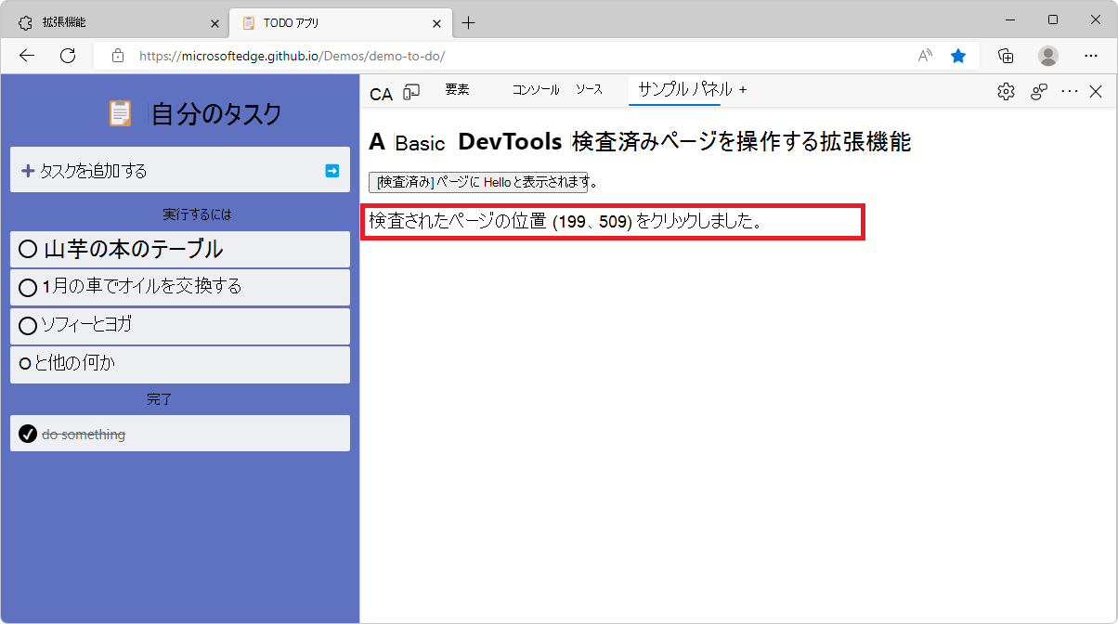Uncheck the completed do something task
The image size is (1118, 624).
26,433
